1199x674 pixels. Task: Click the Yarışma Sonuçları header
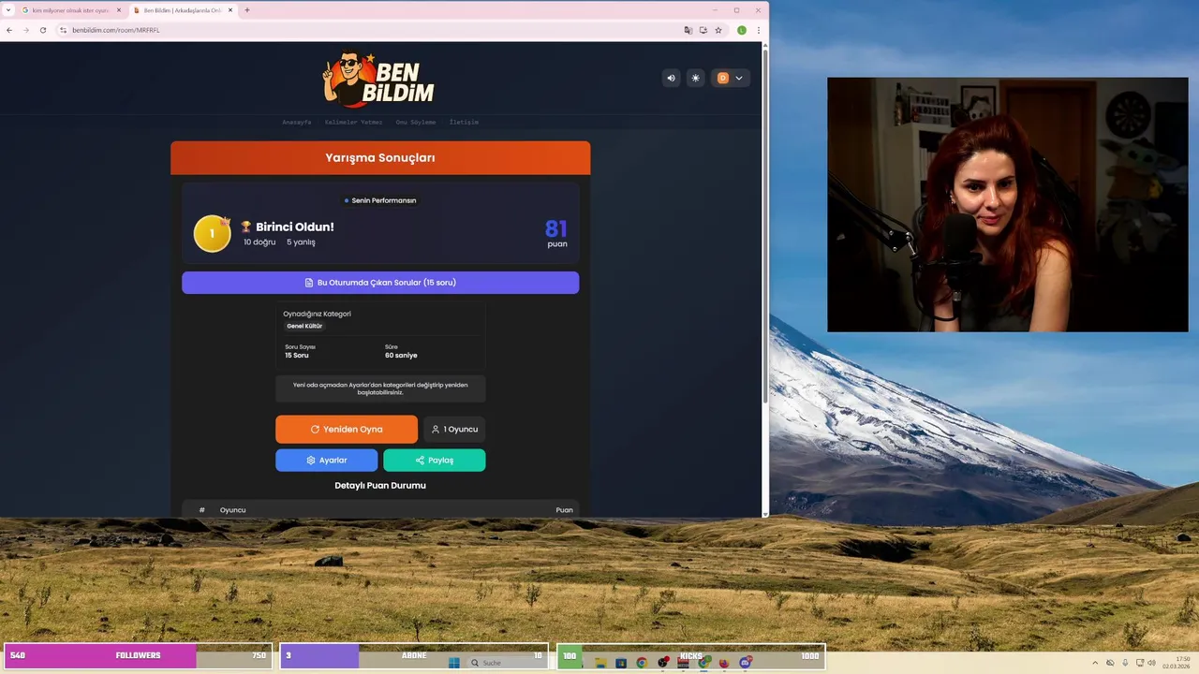coord(380,158)
